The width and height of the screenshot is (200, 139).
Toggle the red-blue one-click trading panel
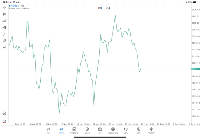[100, 8]
